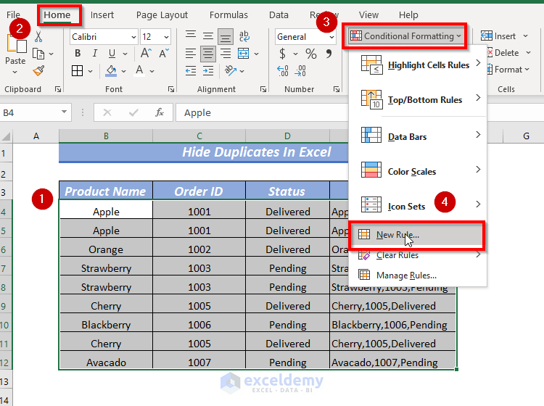Switch to the View tab
Screen dimensions: 544x406
point(368,15)
